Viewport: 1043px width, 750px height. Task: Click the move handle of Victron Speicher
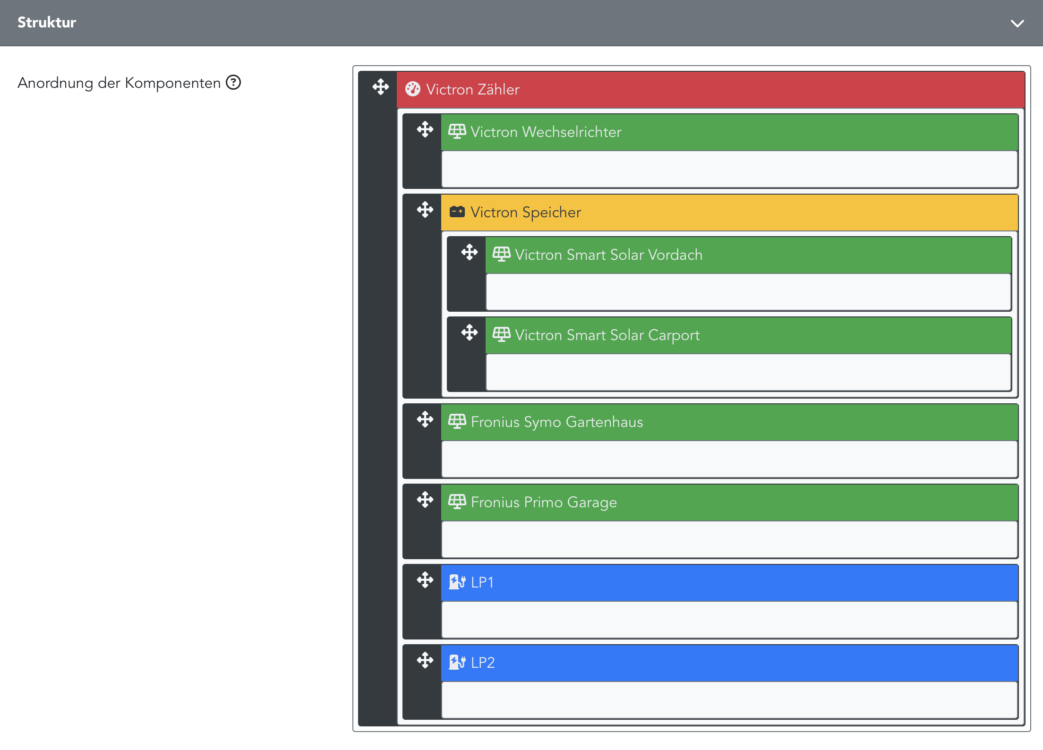click(x=425, y=210)
